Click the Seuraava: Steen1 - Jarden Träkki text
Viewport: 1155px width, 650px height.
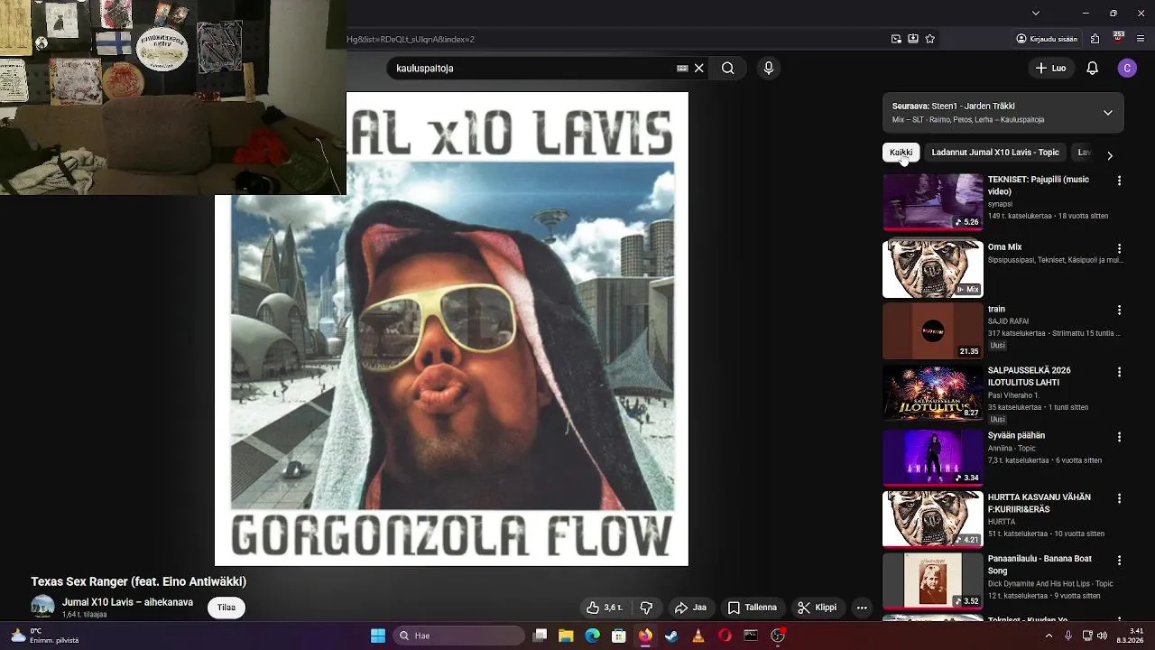click(x=953, y=106)
